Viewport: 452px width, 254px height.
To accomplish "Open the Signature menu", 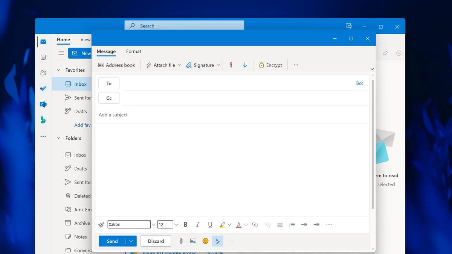I will 202,65.
